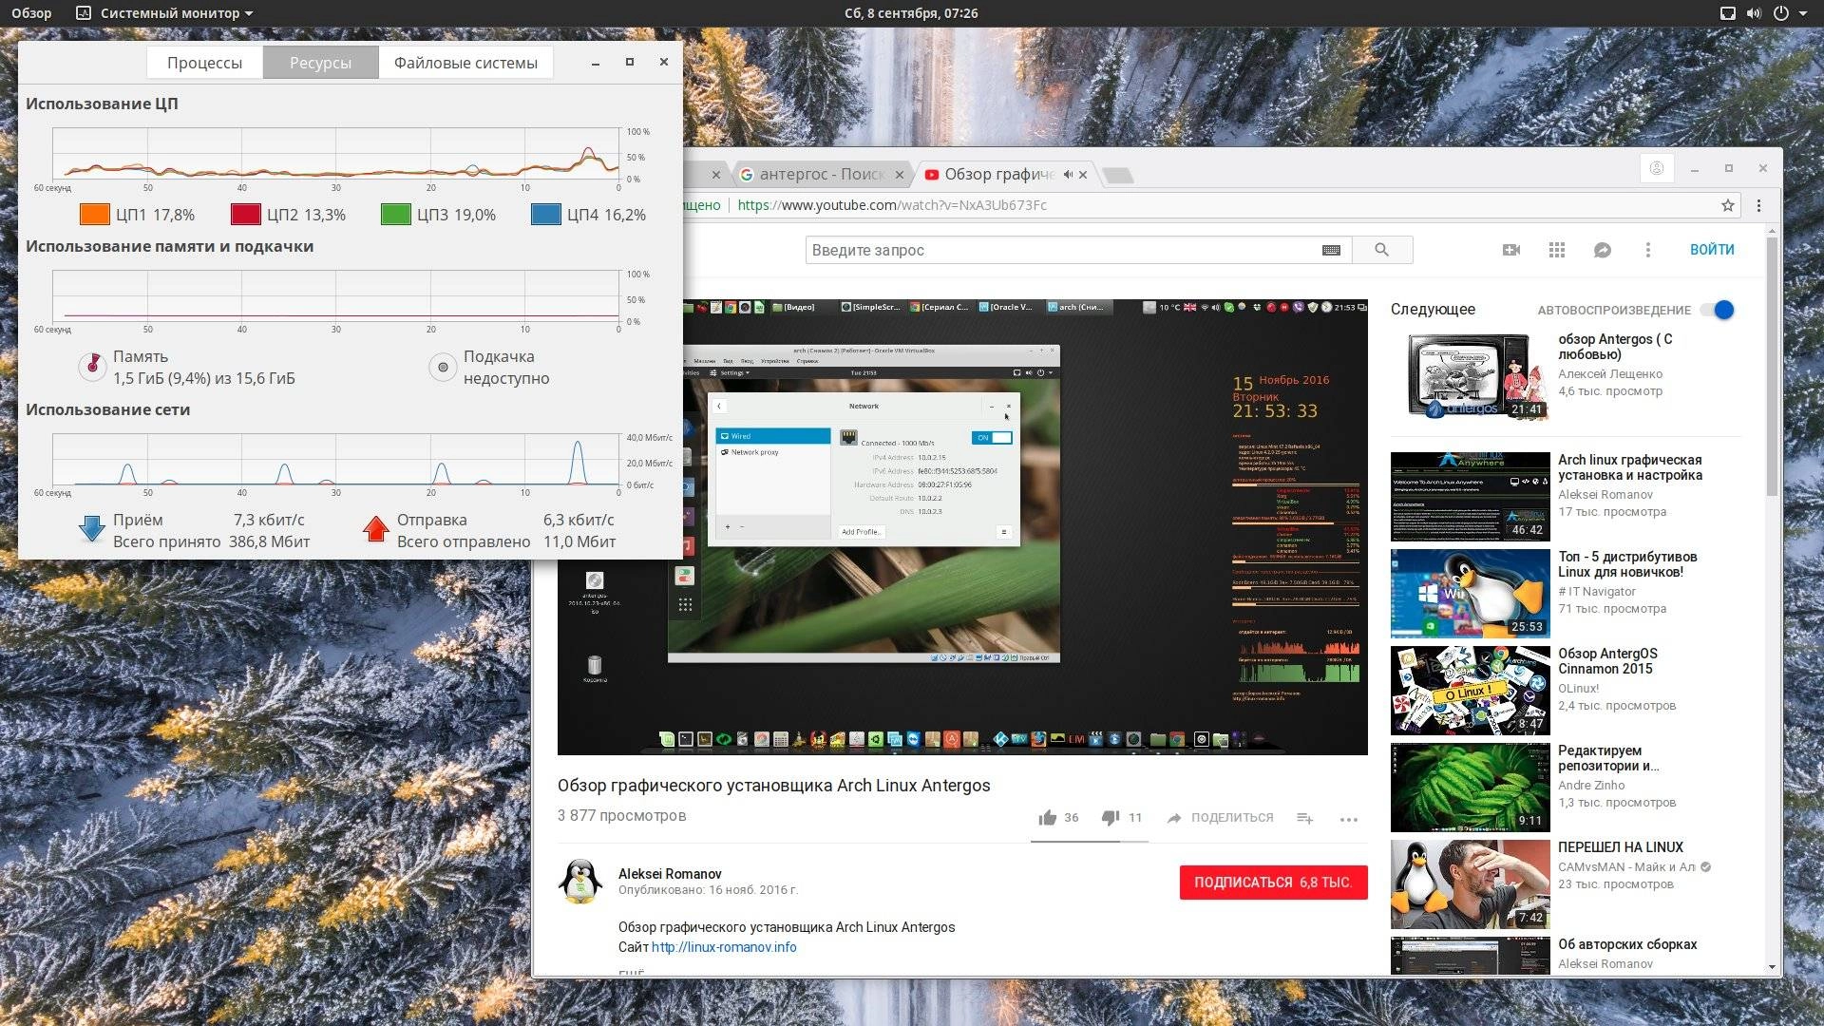Open the Файловые системы tab
1824x1026 pixels.
(465, 63)
